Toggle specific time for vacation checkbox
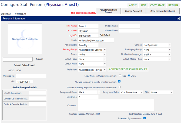Image resolution: width=181 pixels, height=123 pixels. [119, 81]
